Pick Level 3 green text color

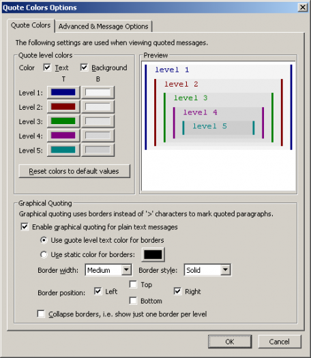tap(63, 121)
